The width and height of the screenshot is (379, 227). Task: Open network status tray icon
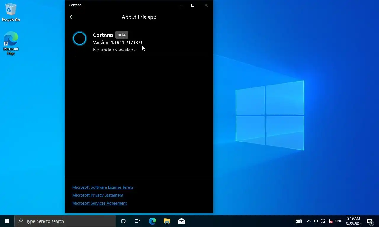click(323, 221)
